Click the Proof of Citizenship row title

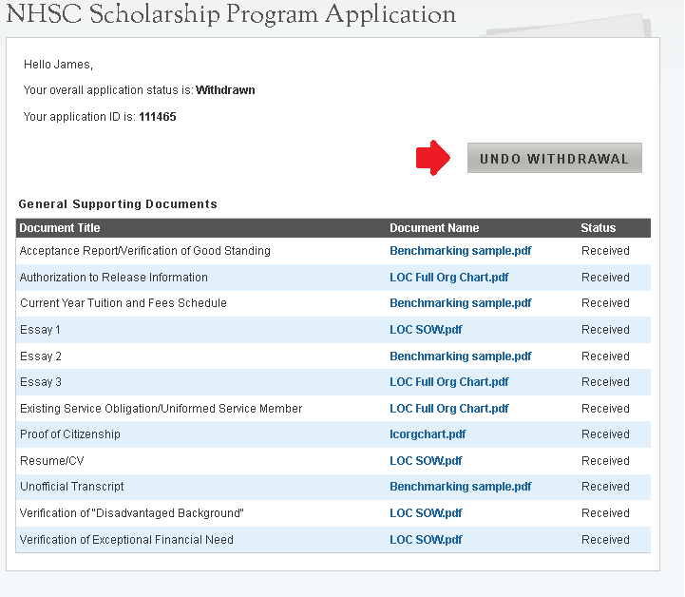pos(70,434)
